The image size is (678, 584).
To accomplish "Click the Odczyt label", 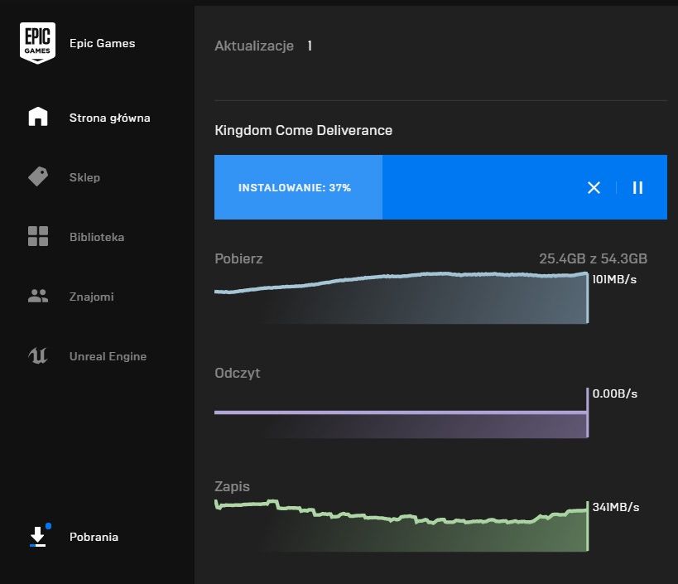I will point(238,373).
